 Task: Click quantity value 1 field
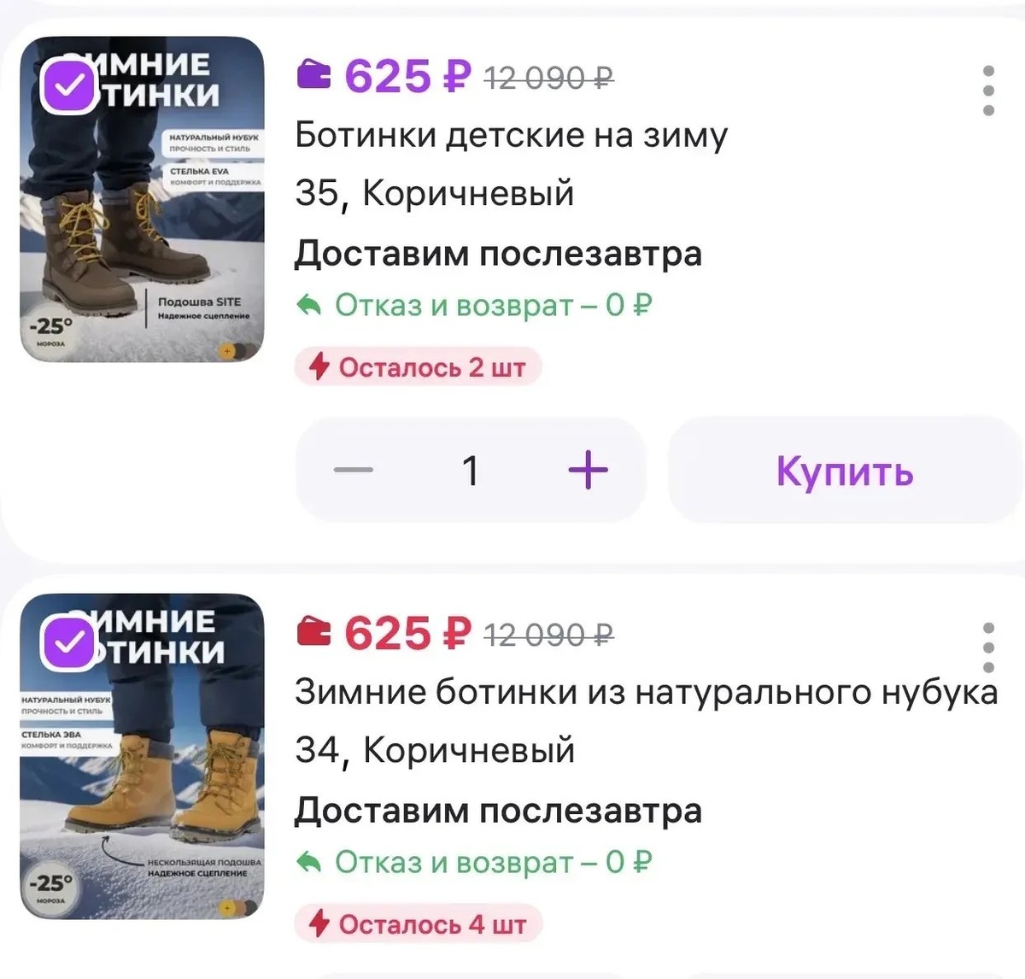click(470, 470)
